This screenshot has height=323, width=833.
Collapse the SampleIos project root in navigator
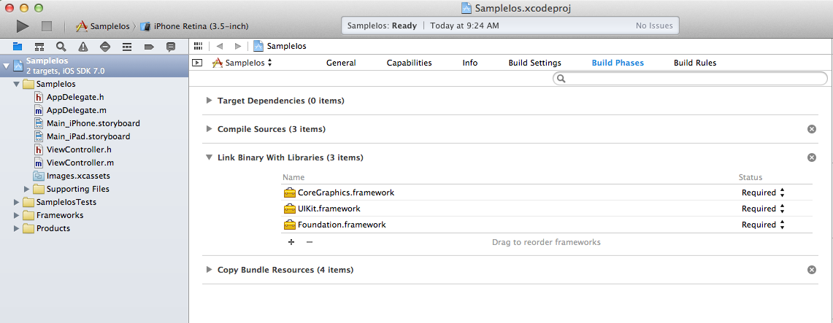point(6,66)
